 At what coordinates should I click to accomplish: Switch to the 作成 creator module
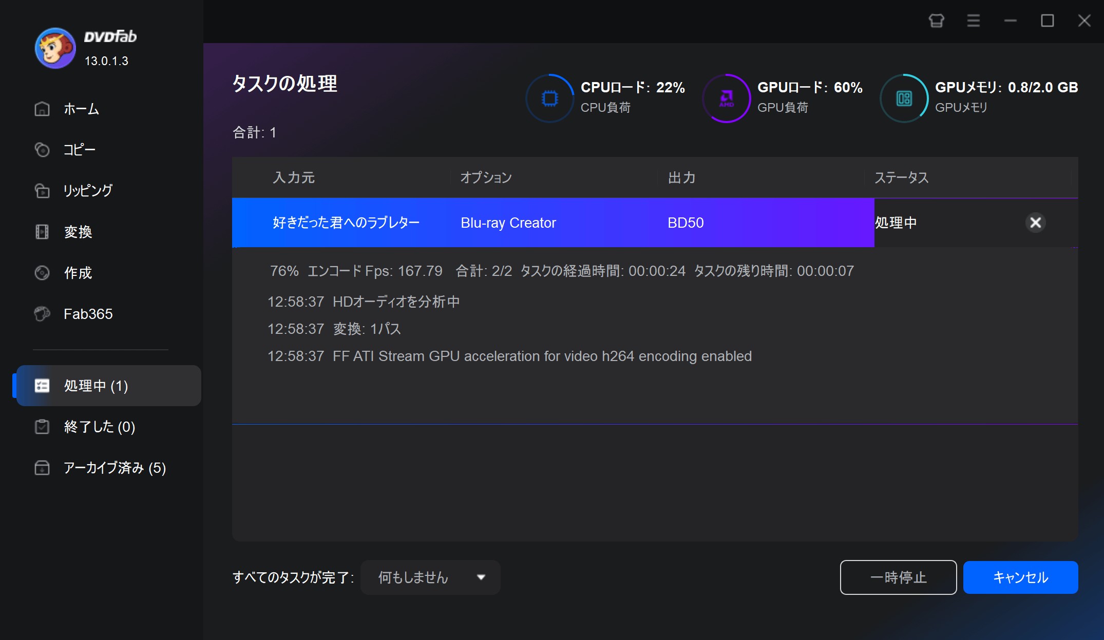click(x=78, y=273)
